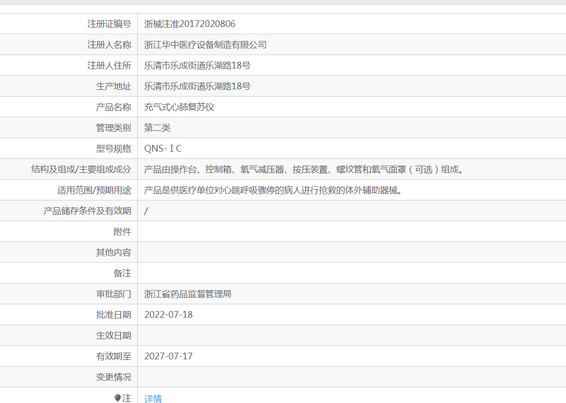Select the 产品储存条件及有效期 label
The height and width of the screenshot is (403, 566).
pyautogui.click(x=87, y=211)
